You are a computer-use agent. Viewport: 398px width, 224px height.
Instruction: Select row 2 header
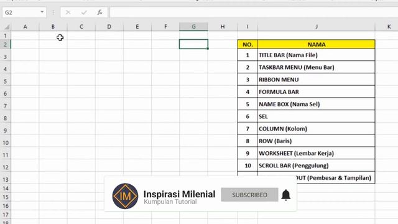[x=6, y=44]
